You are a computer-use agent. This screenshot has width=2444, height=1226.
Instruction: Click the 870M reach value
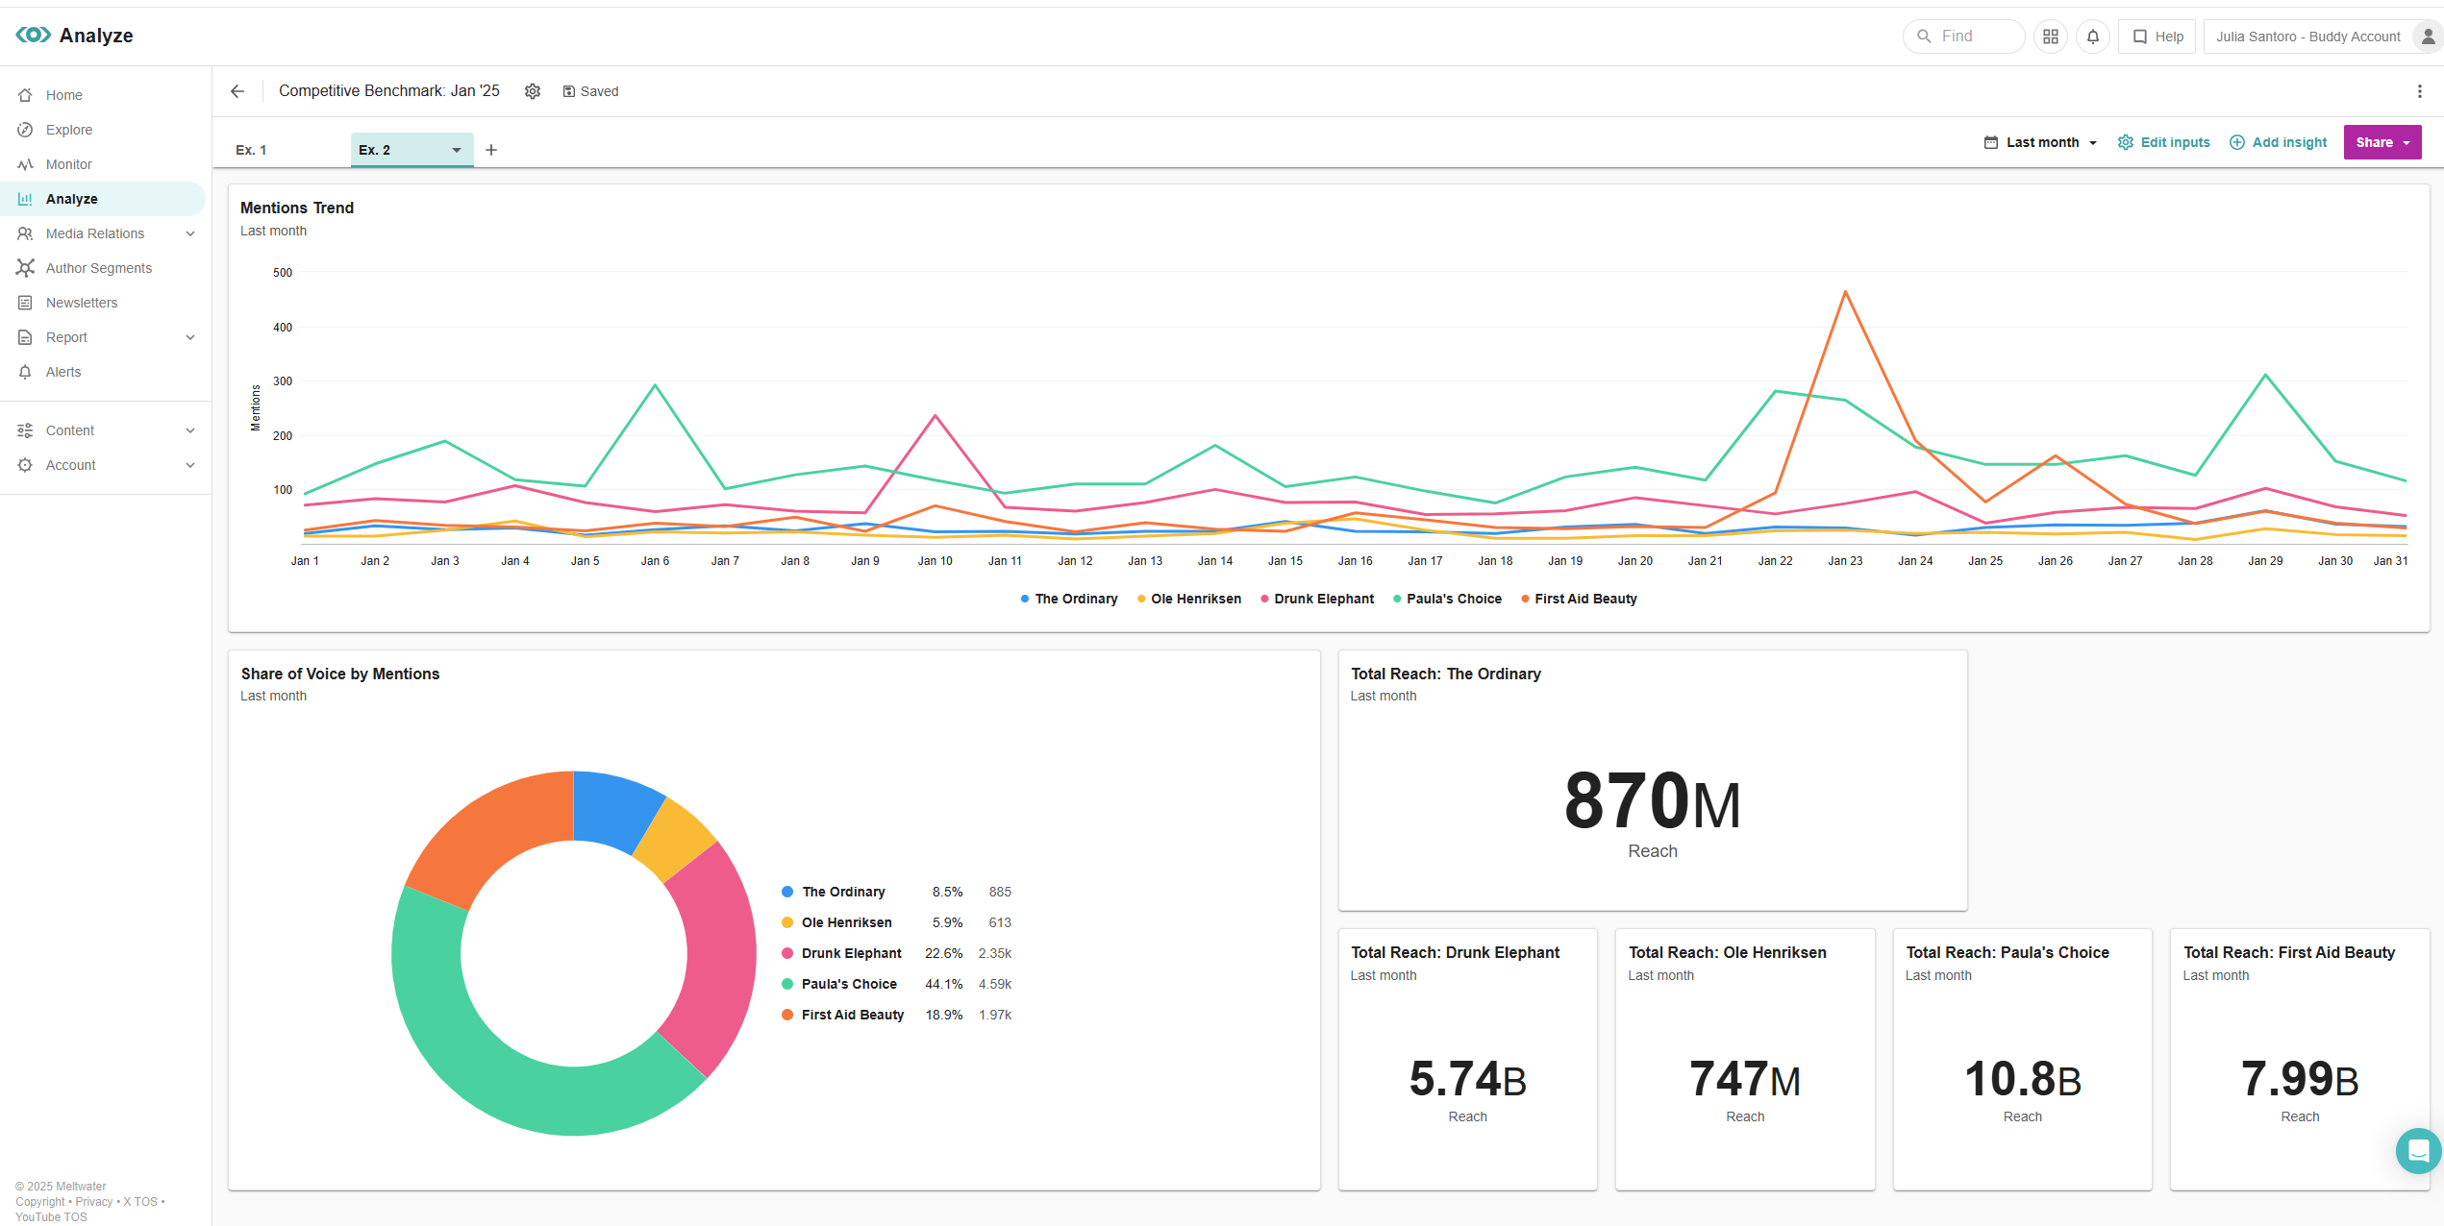(1652, 801)
